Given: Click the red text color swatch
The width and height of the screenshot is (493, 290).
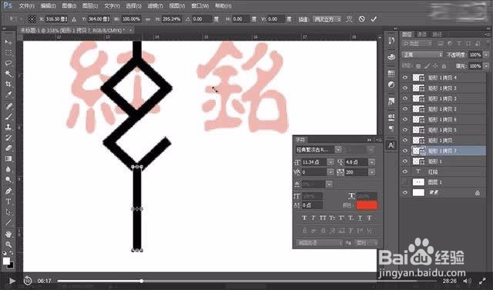Looking at the screenshot, I should (367, 205).
